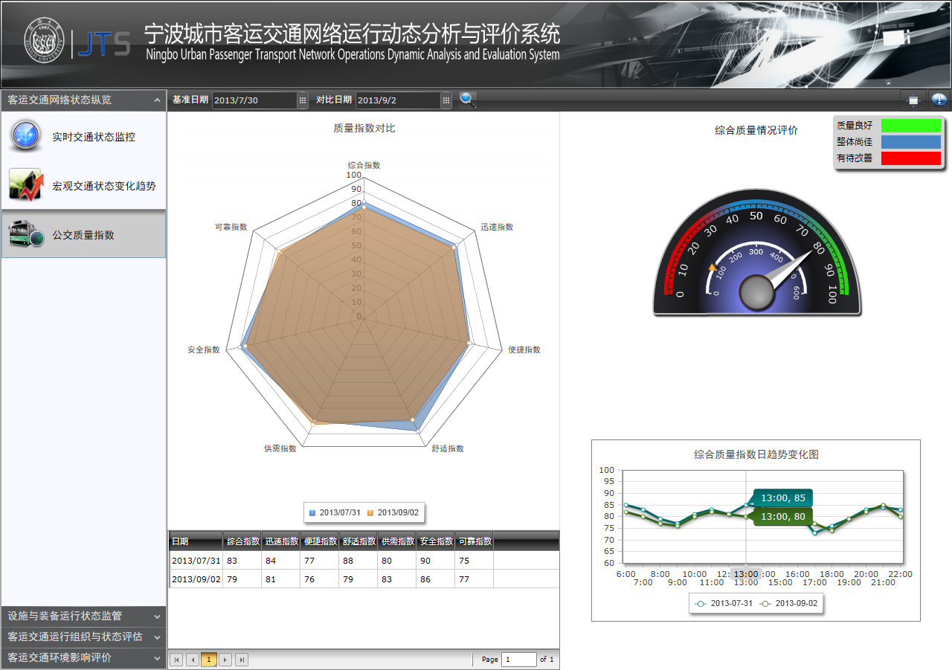Image resolution: width=952 pixels, height=670 pixels.
Task: Click the 安全指数 axis label on radar
Action: coord(204,350)
